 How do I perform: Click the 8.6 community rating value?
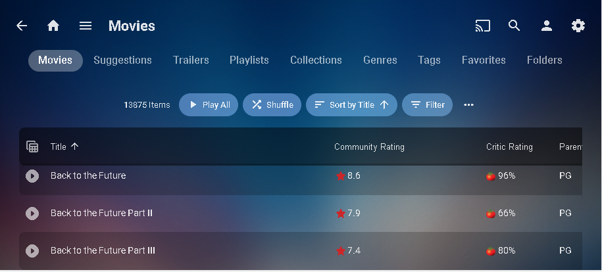pos(353,175)
